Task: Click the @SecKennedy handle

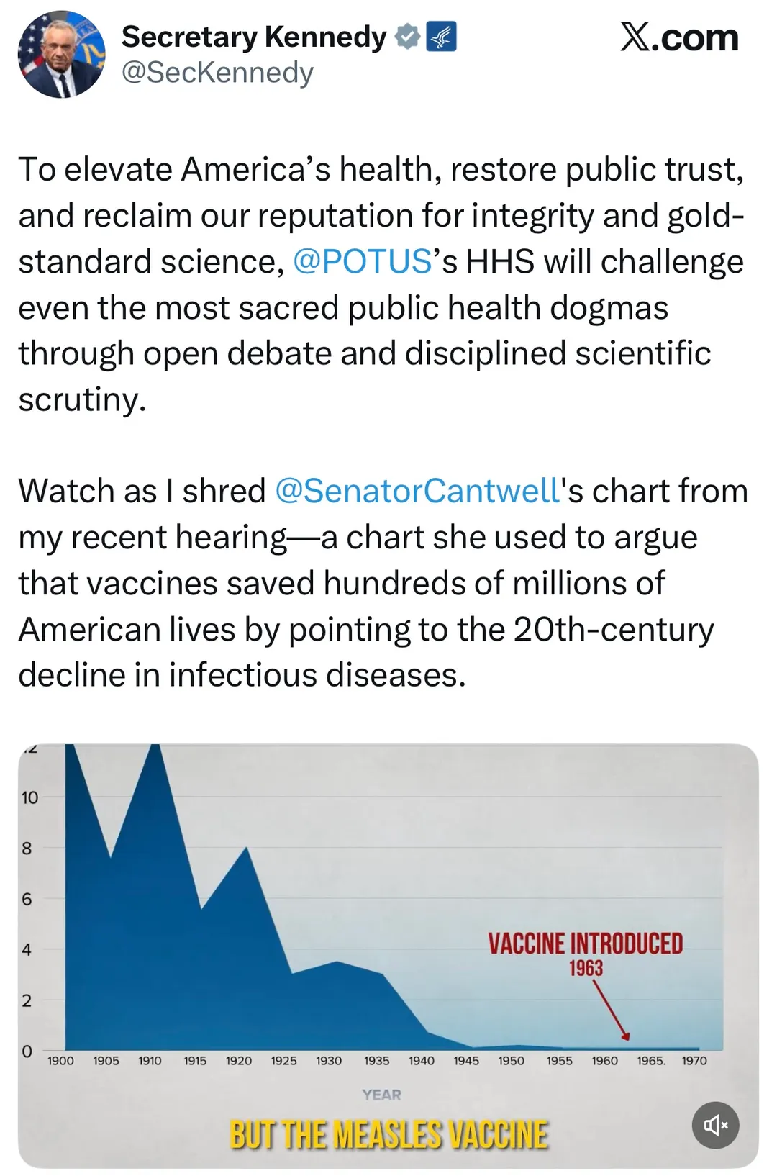Action: click(217, 73)
